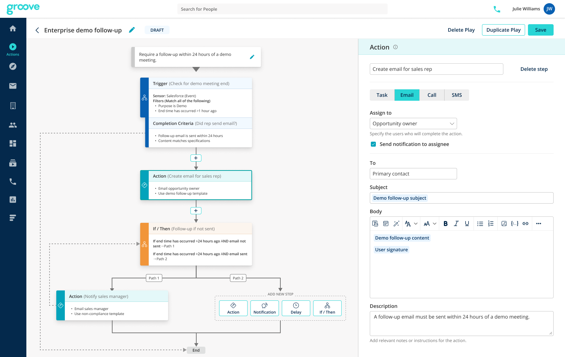Click plus button below Trigger step
This screenshot has width=565, height=357.
point(196,158)
